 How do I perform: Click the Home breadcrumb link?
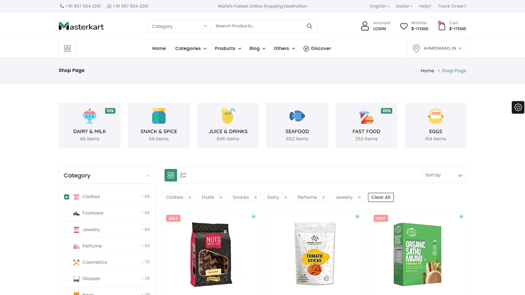(x=427, y=71)
